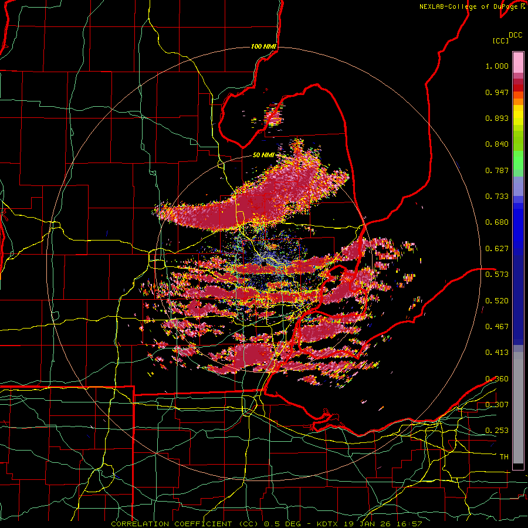Click the 100 NMI range ring label
528x528 pixels.
click(x=263, y=46)
